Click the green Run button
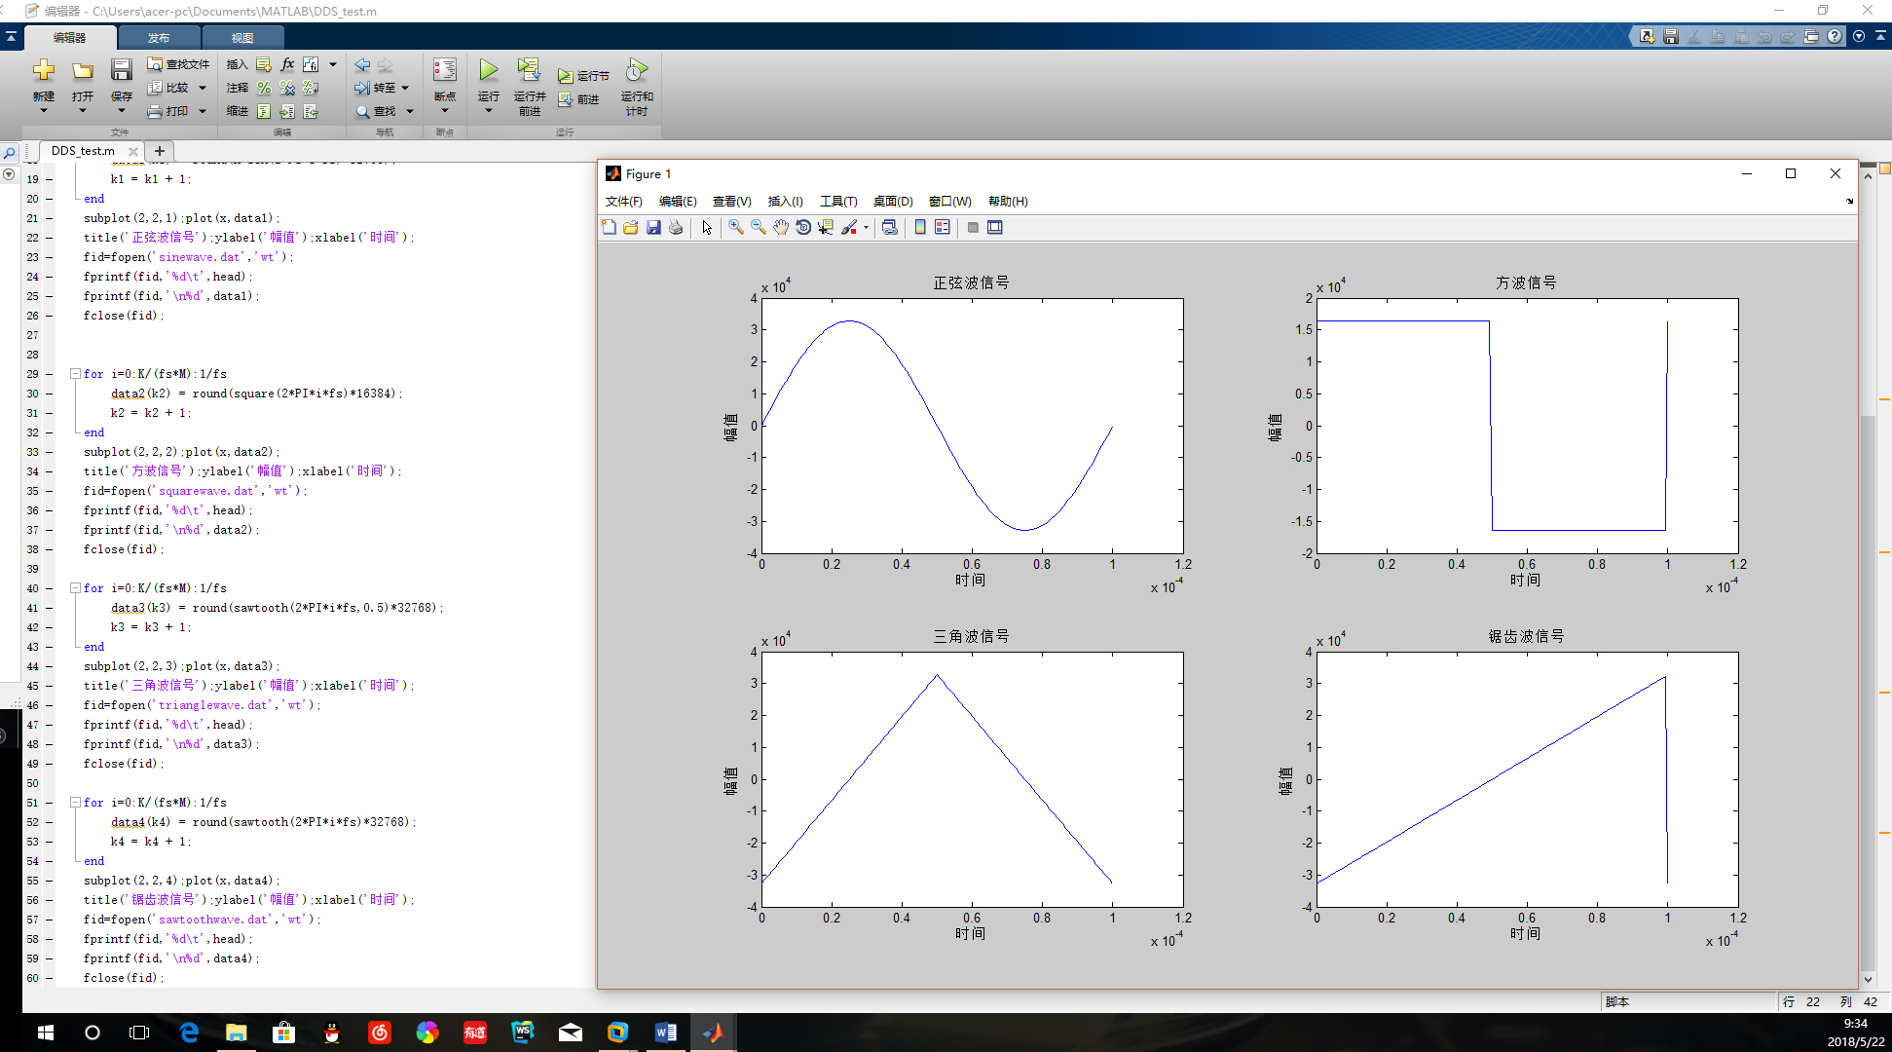1892x1052 pixels. (488, 70)
